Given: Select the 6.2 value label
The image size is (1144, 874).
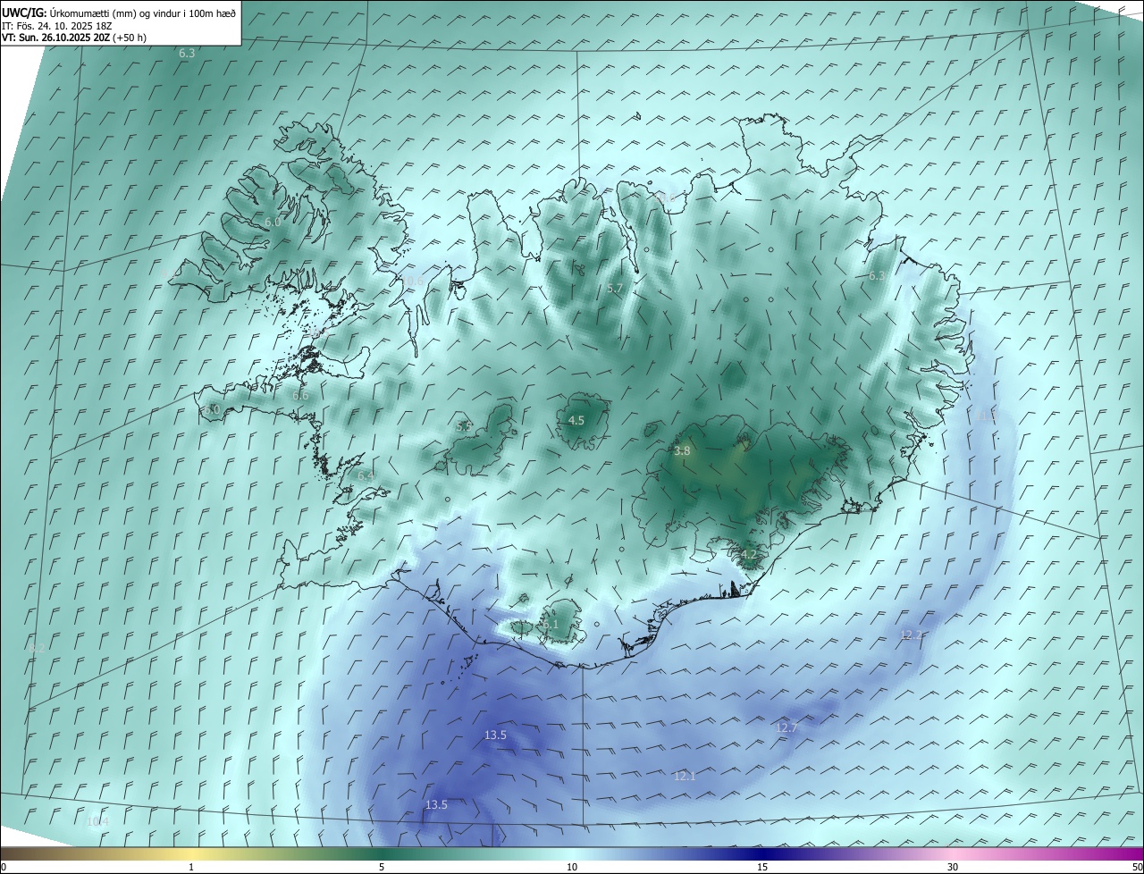Looking at the screenshot, I should pyautogui.click(x=37, y=648).
